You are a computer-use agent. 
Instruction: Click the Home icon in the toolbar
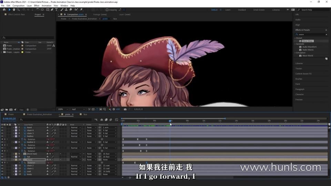pos(4,10)
